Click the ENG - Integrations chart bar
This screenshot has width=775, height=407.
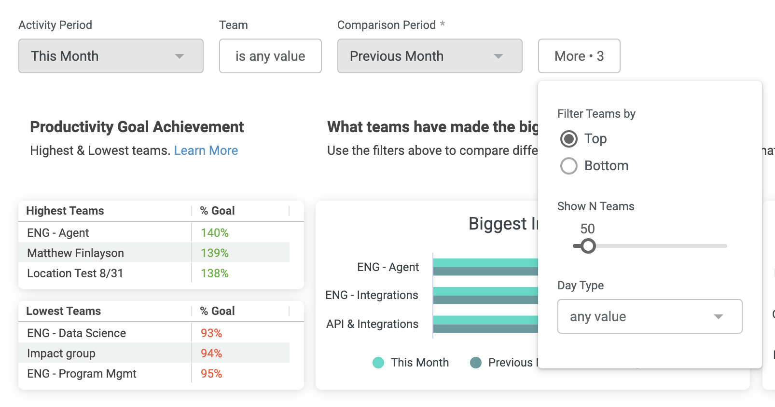click(x=485, y=296)
